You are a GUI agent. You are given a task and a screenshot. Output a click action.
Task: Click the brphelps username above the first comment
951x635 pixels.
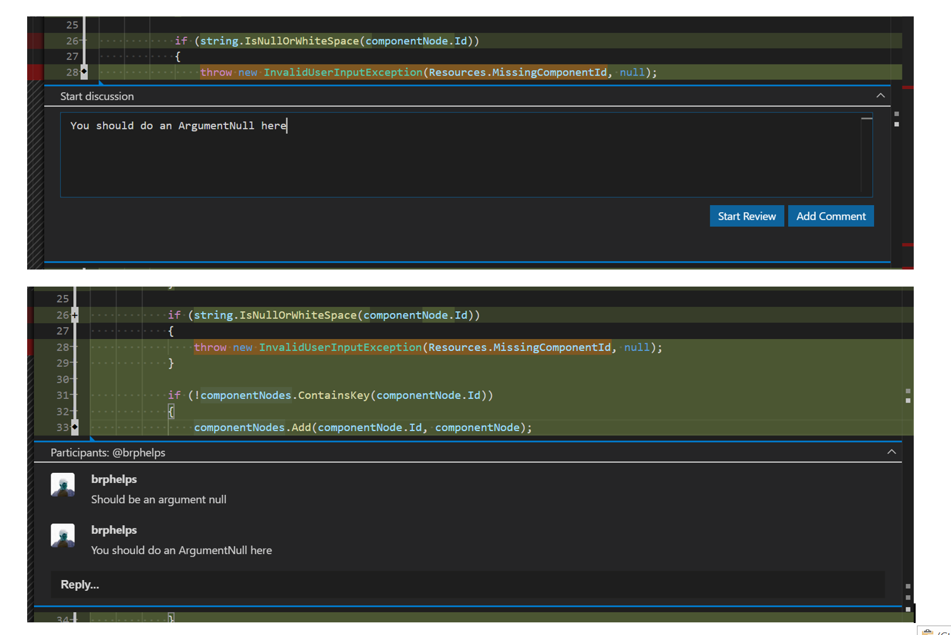click(x=114, y=479)
